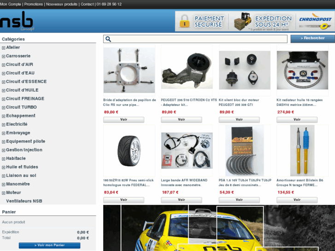Open semi-slick tyre product image
This screenshot has width=335, height=251.
coord(129,151)
